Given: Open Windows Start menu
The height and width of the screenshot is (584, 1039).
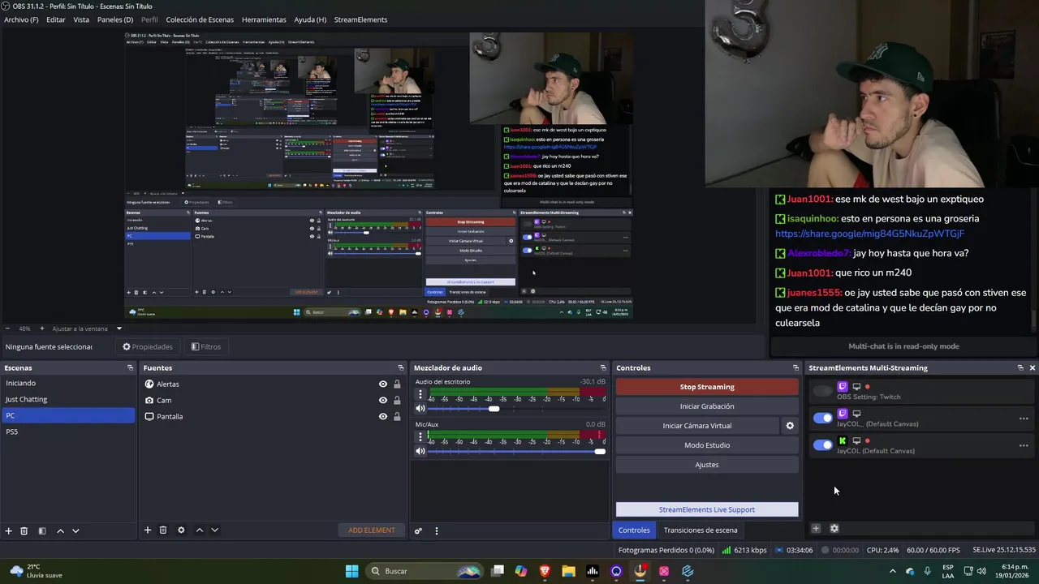Looking at the screenshot, I should (351, 571).
